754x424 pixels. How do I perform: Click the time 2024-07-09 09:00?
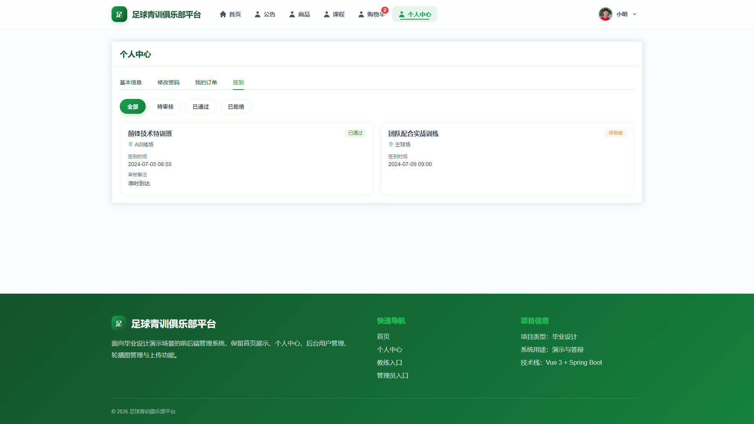[410, 164]
